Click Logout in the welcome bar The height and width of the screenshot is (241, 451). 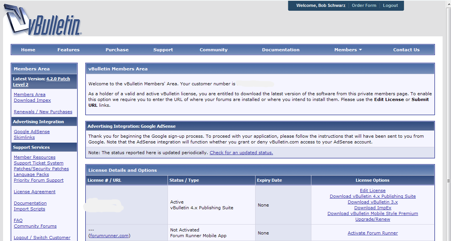(x=390, y=5)
